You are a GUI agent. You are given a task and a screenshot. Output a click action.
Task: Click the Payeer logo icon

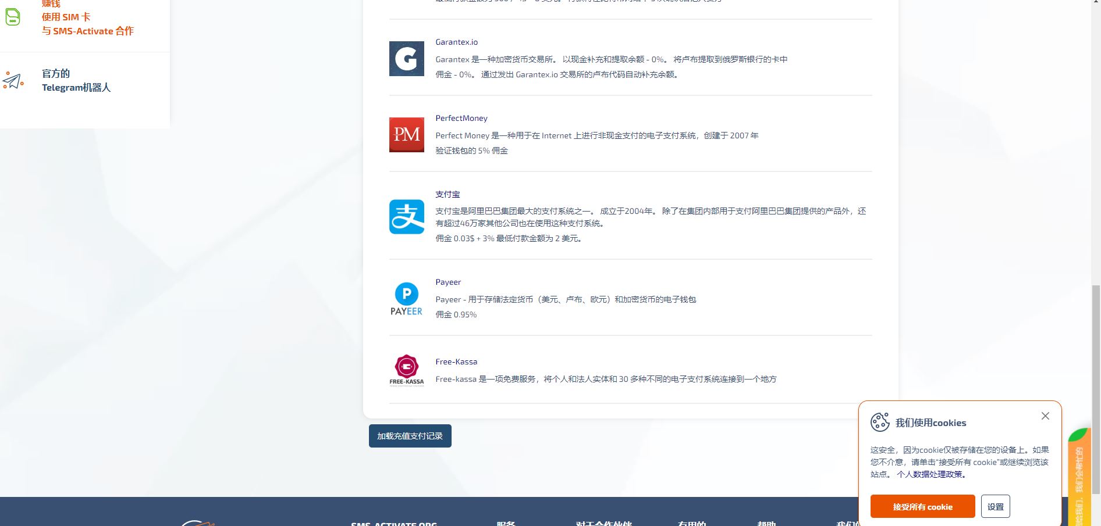(x=406, y=299)
